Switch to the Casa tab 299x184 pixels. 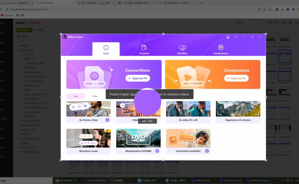106,49
